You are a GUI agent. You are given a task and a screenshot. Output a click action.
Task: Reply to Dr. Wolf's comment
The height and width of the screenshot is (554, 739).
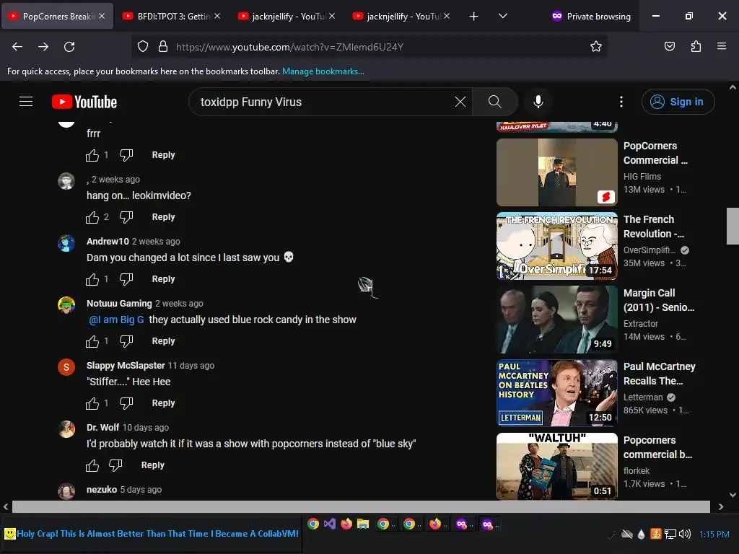pyautogui.click(x=153, y=465)
